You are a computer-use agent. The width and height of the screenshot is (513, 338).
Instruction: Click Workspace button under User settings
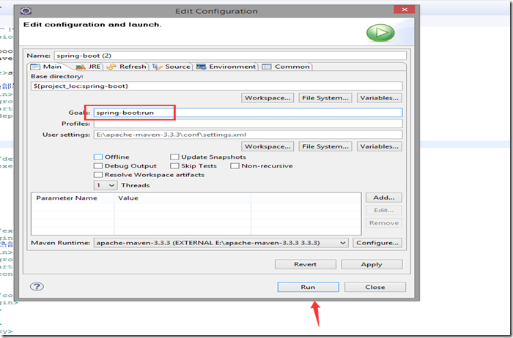[x=267, y=146]
